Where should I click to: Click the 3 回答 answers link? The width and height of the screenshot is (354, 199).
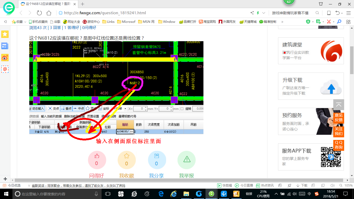(x=55, y=28)
